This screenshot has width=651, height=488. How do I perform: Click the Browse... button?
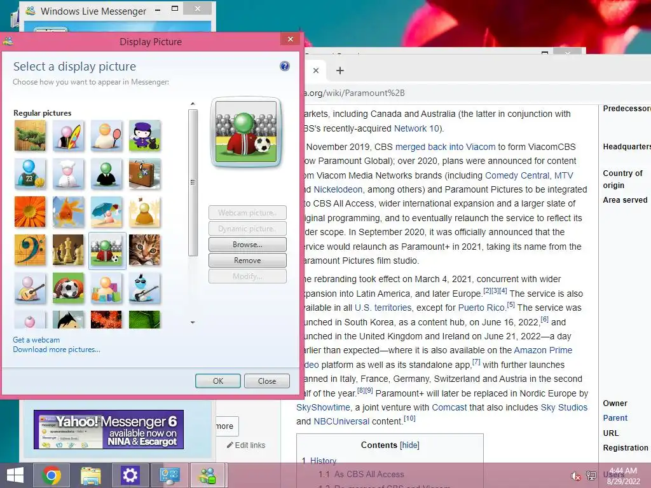247,245
